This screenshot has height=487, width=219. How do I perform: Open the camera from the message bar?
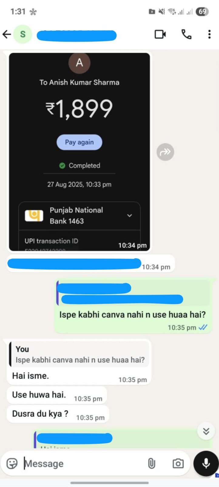click(178, 464)
